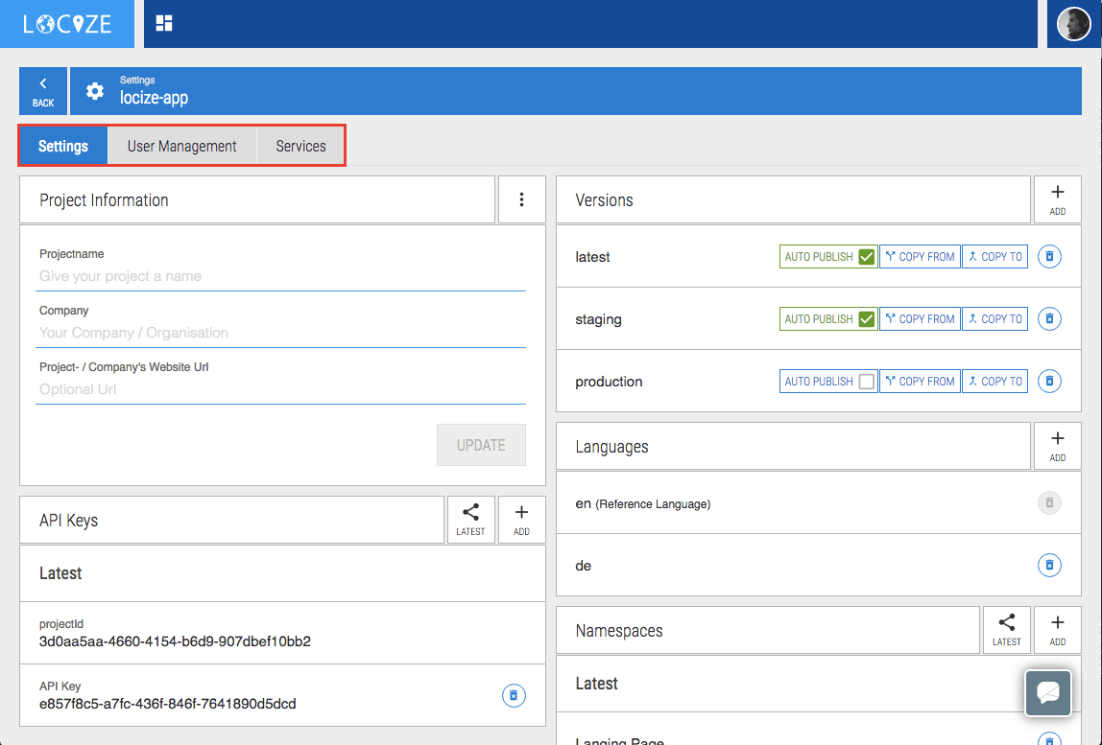Open the chat support widget
Screen dimensions: 1102x745
tap(1048, 692)
